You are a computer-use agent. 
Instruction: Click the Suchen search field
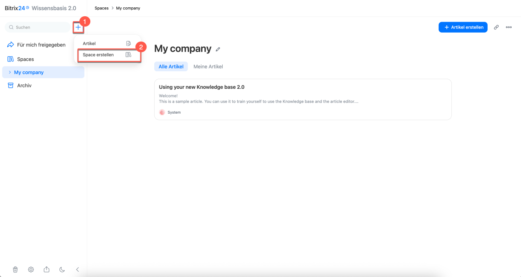(37, 27)
